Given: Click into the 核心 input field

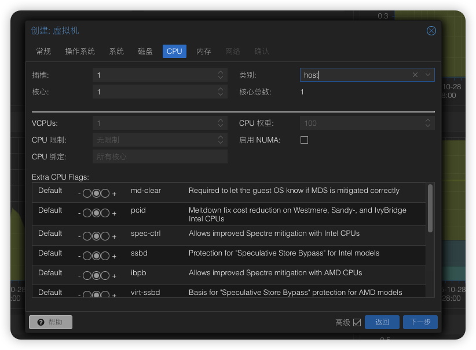Looking at the screenshot, I should (153, 92).
